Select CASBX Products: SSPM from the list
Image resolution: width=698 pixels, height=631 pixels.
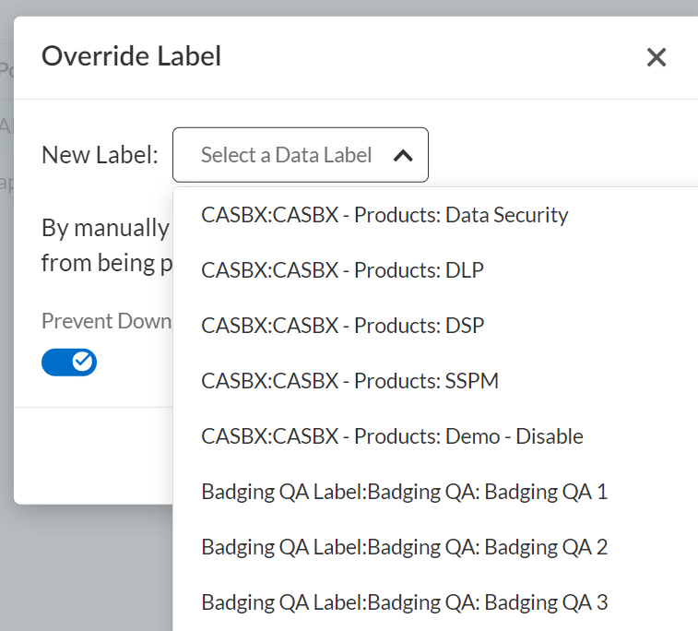coord(349,381)
